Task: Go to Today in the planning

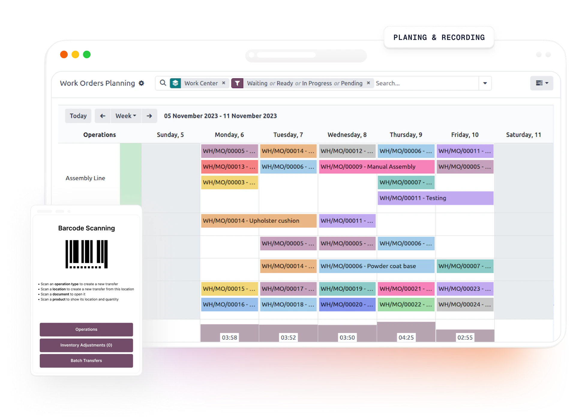Action: pyautogui.click(x=78, y=116)
